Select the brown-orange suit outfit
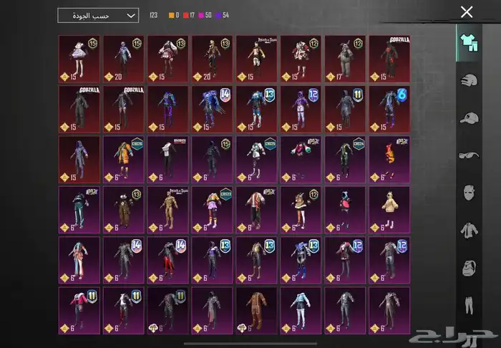 coord(256,309)
